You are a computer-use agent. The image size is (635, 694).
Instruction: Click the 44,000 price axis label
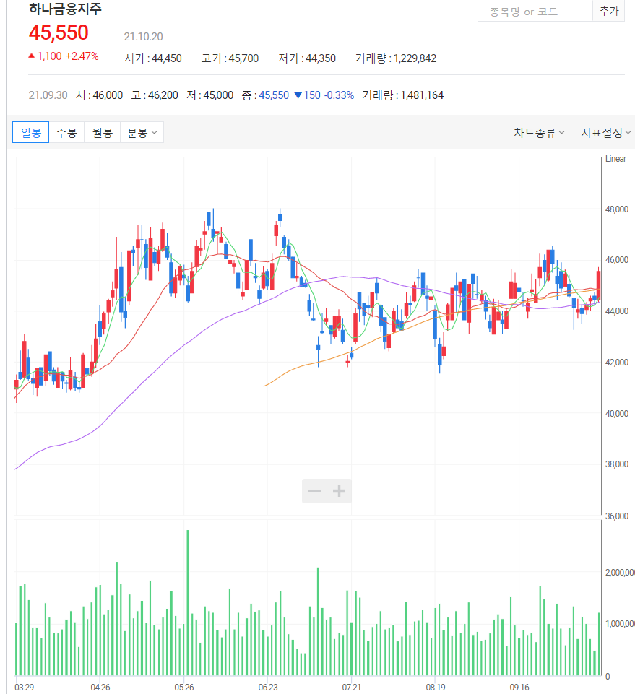point(617,311)
